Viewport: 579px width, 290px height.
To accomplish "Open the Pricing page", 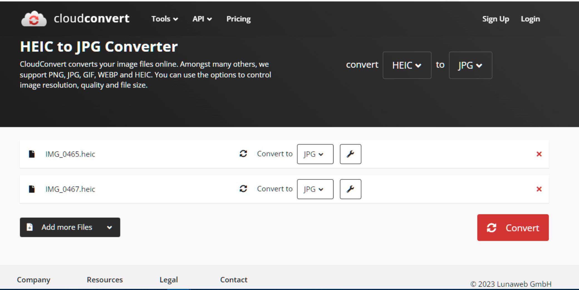I will [x=239, y=19].
